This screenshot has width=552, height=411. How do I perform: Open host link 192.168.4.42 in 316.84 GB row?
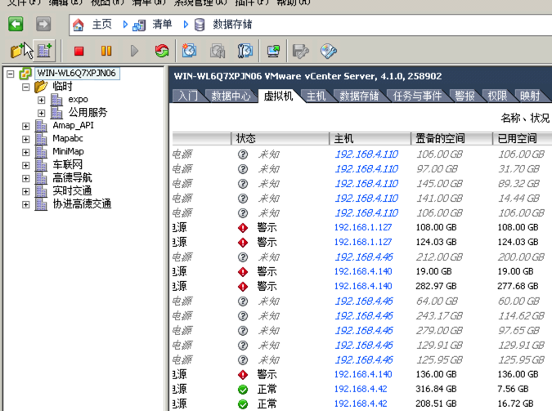pos(361,389)
